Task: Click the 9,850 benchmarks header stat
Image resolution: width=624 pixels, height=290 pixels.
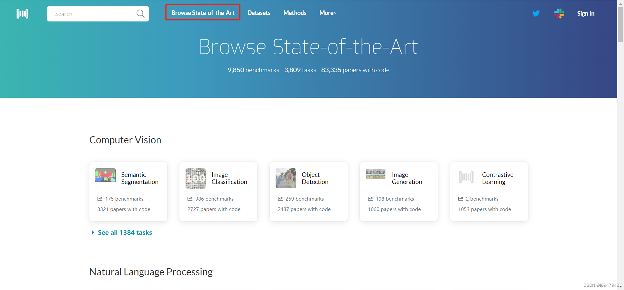Action: 253,70
